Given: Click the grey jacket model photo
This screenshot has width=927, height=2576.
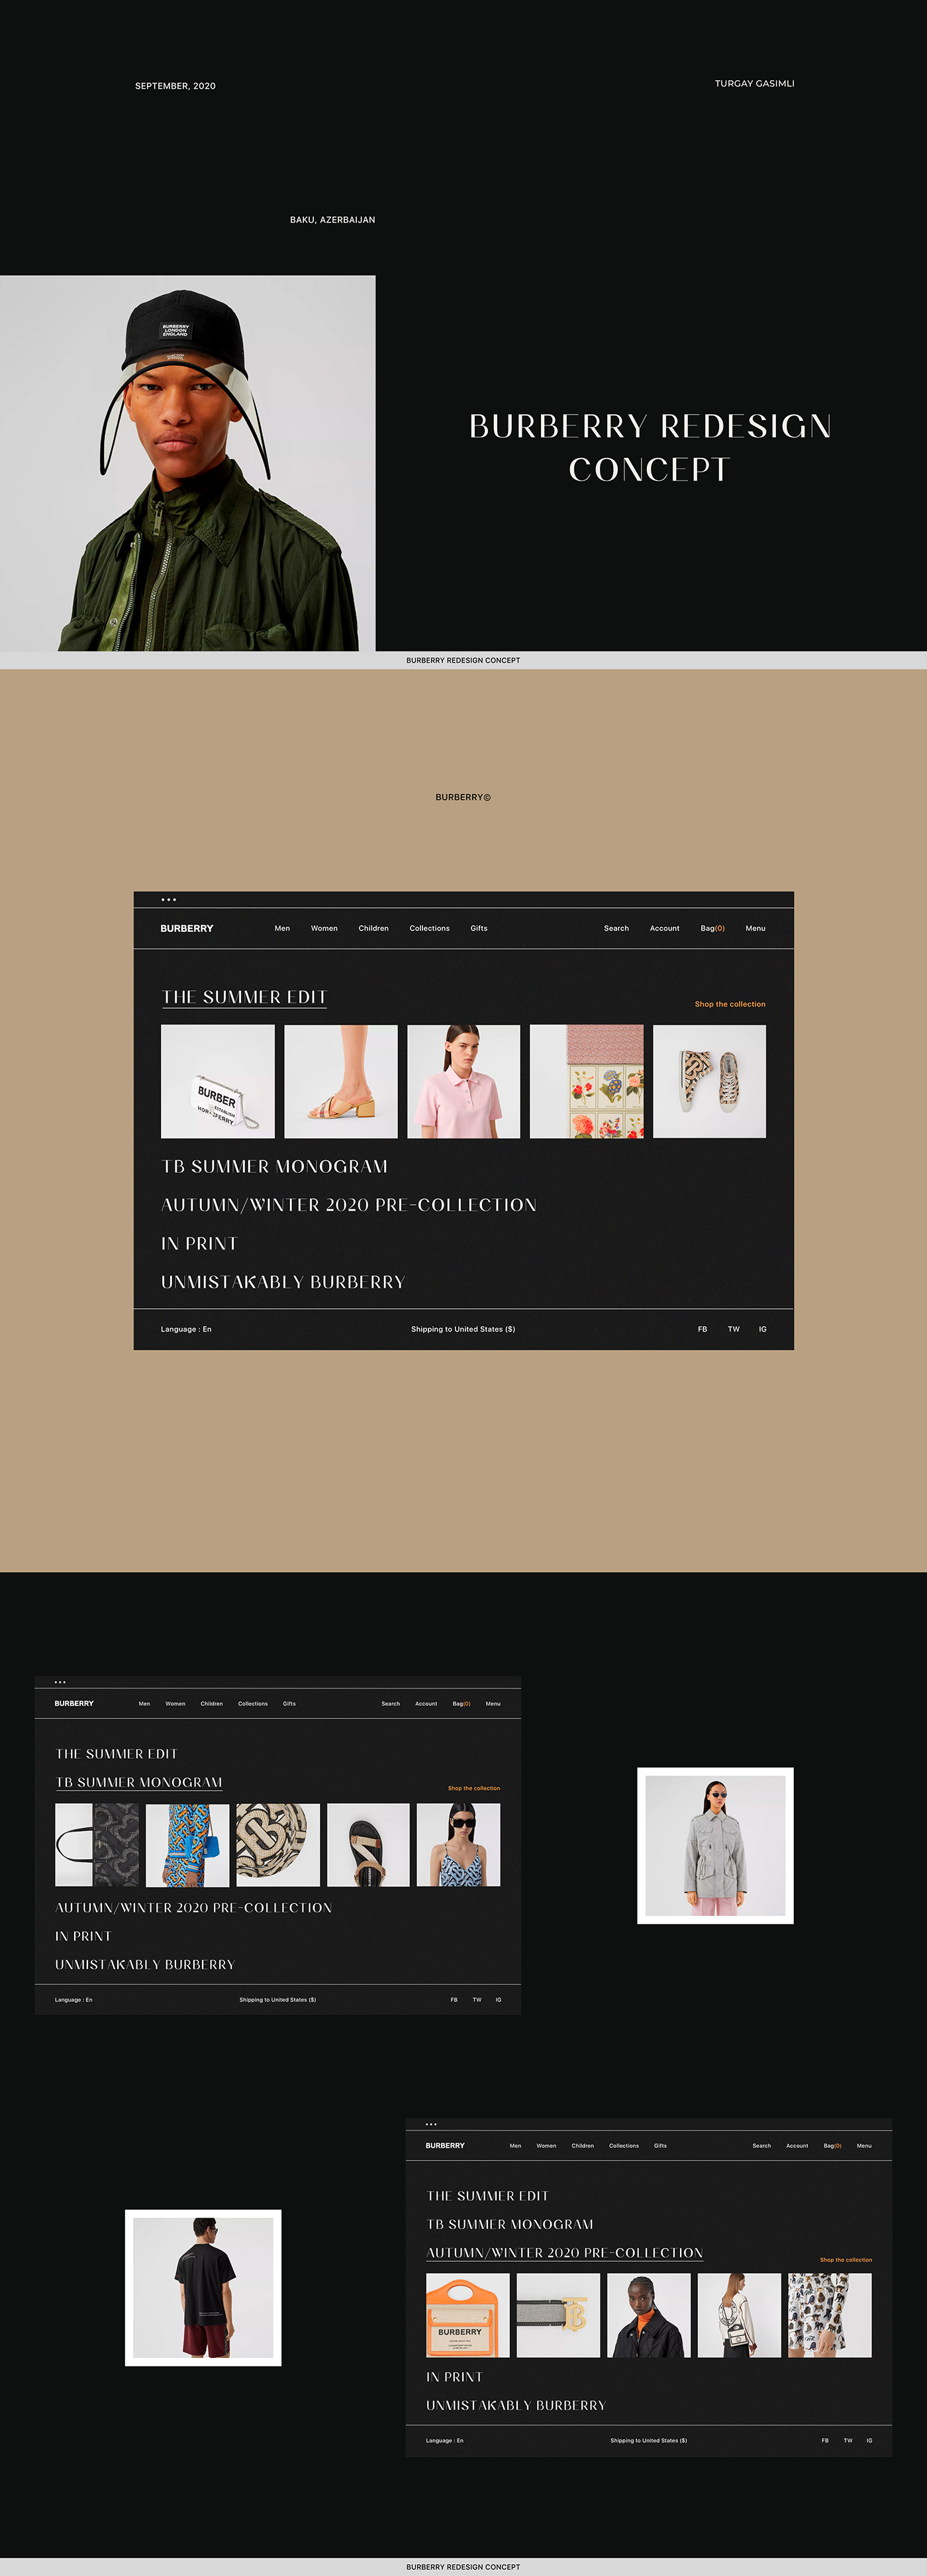Looking at the screenshot, I should [715, 1846].
